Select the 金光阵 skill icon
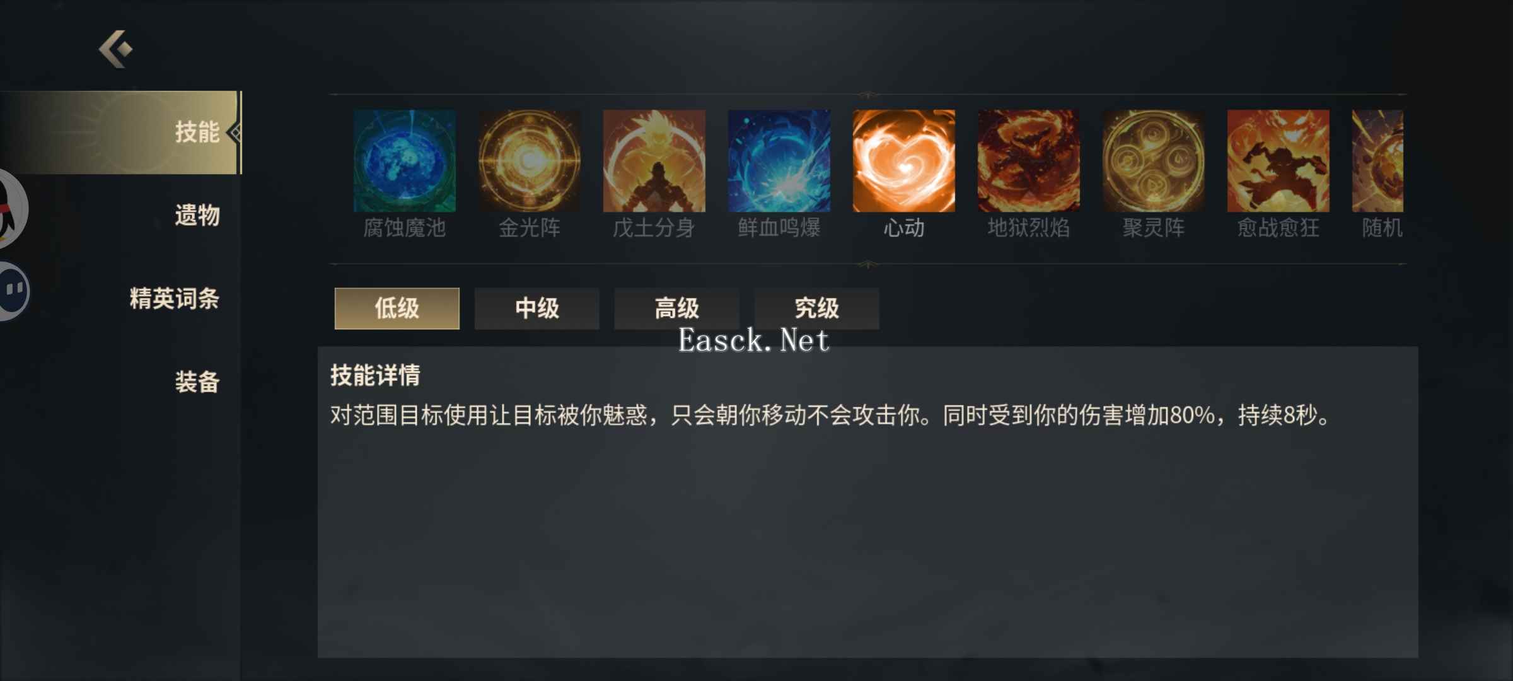 [x=530, y=161]
